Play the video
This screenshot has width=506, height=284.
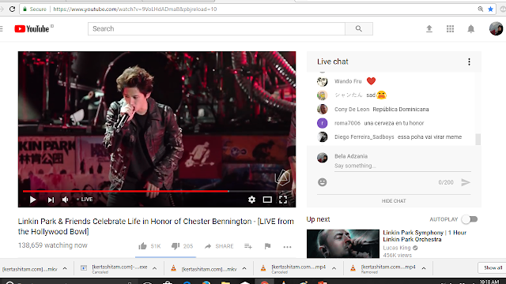pos(32,200)
